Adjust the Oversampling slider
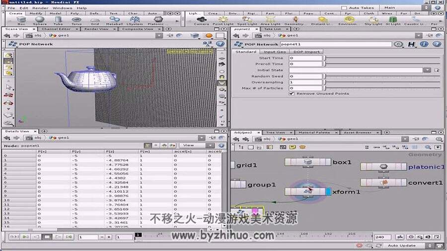The width and height of the screenshot is (447, 251). 382,82
